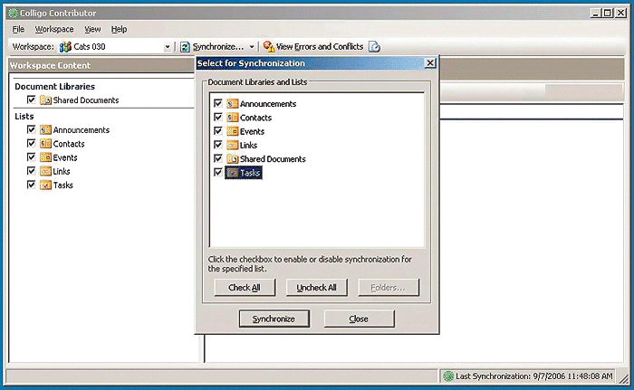Click Announcements icon in Workspace Content lists

(x=45, y=129)
